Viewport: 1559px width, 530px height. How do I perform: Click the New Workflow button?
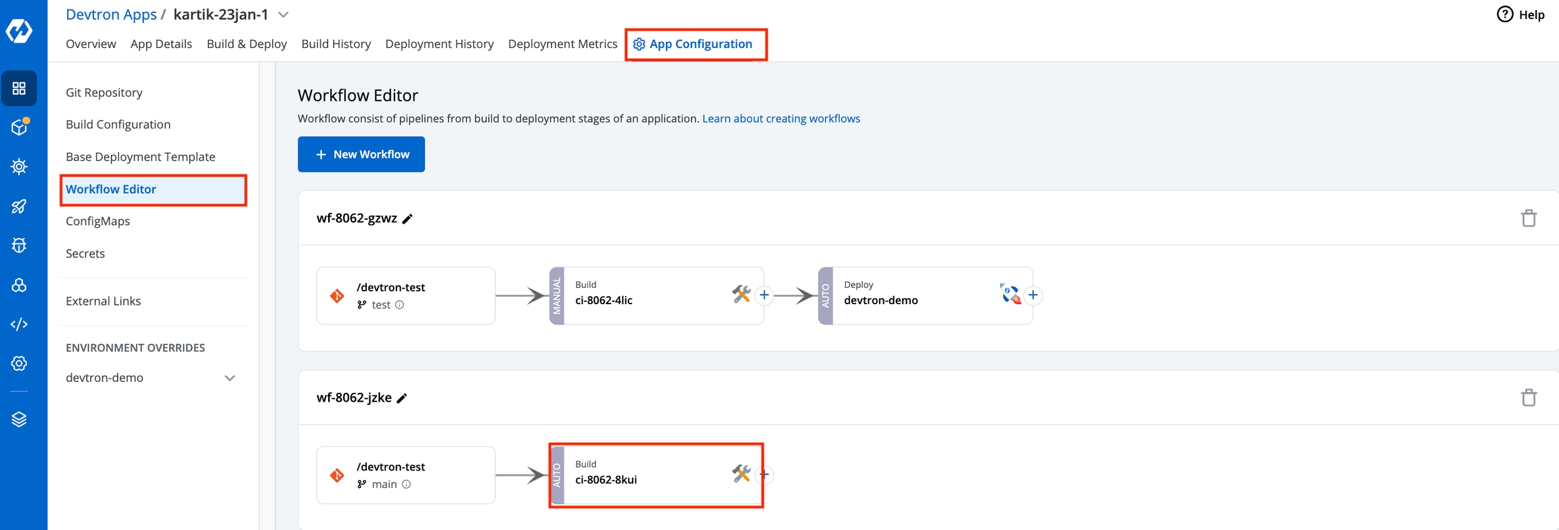(x=361, y=154)
